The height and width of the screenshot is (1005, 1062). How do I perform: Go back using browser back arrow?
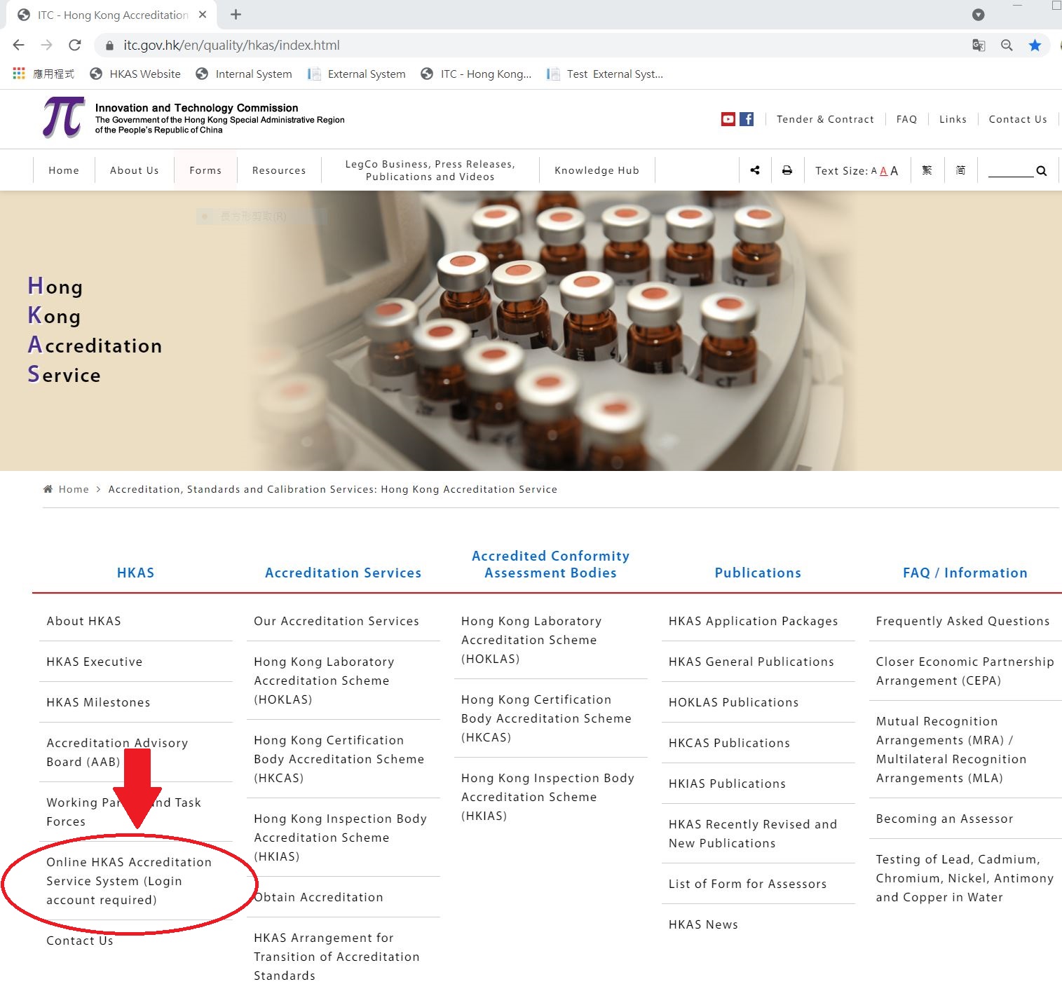tap(19, 45)
